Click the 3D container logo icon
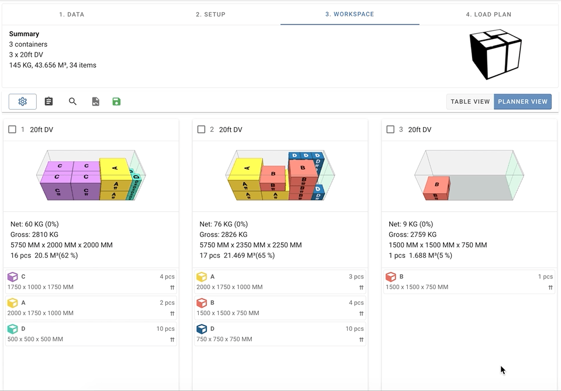561x391 pixels. tap(495, 54)
